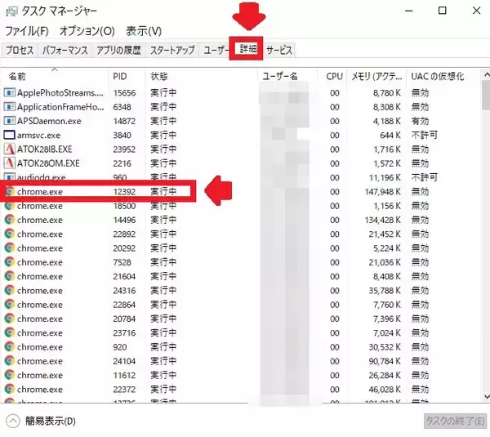Sort by the PID column header
The image size is (490, 437).
click(127, 76)
